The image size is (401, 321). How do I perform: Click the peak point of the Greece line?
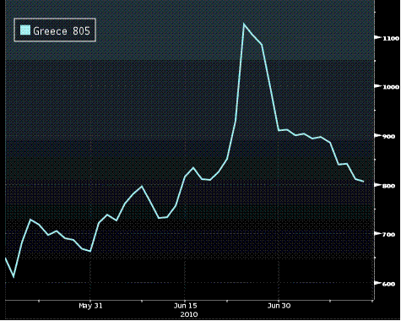(x=244, y=24)
